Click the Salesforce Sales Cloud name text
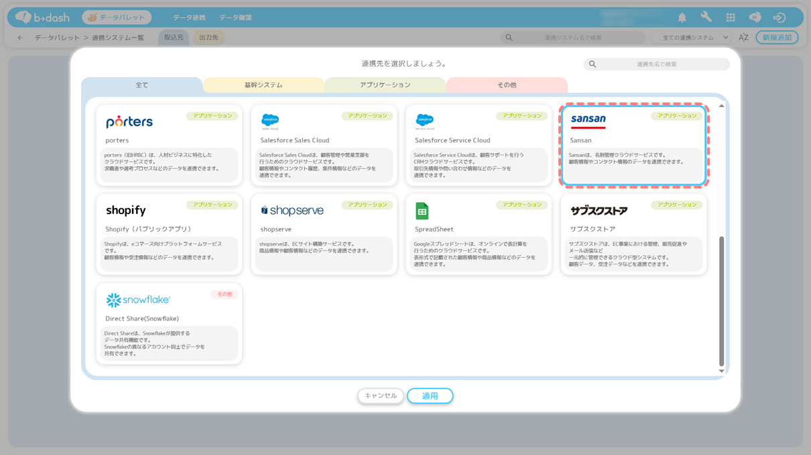 [295, 141]
